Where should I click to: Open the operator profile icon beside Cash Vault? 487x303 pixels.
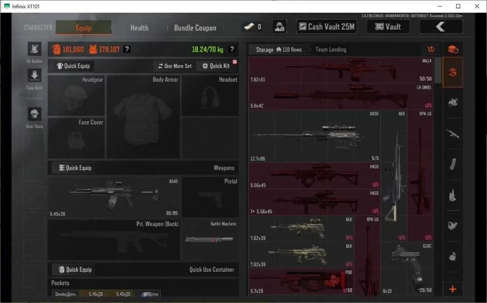pyautogui.click(x=280, y=27)
